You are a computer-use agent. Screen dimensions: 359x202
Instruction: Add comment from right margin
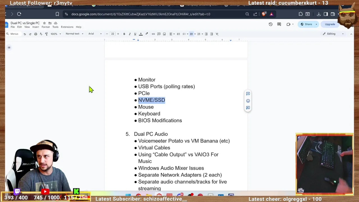pos(248,94)
